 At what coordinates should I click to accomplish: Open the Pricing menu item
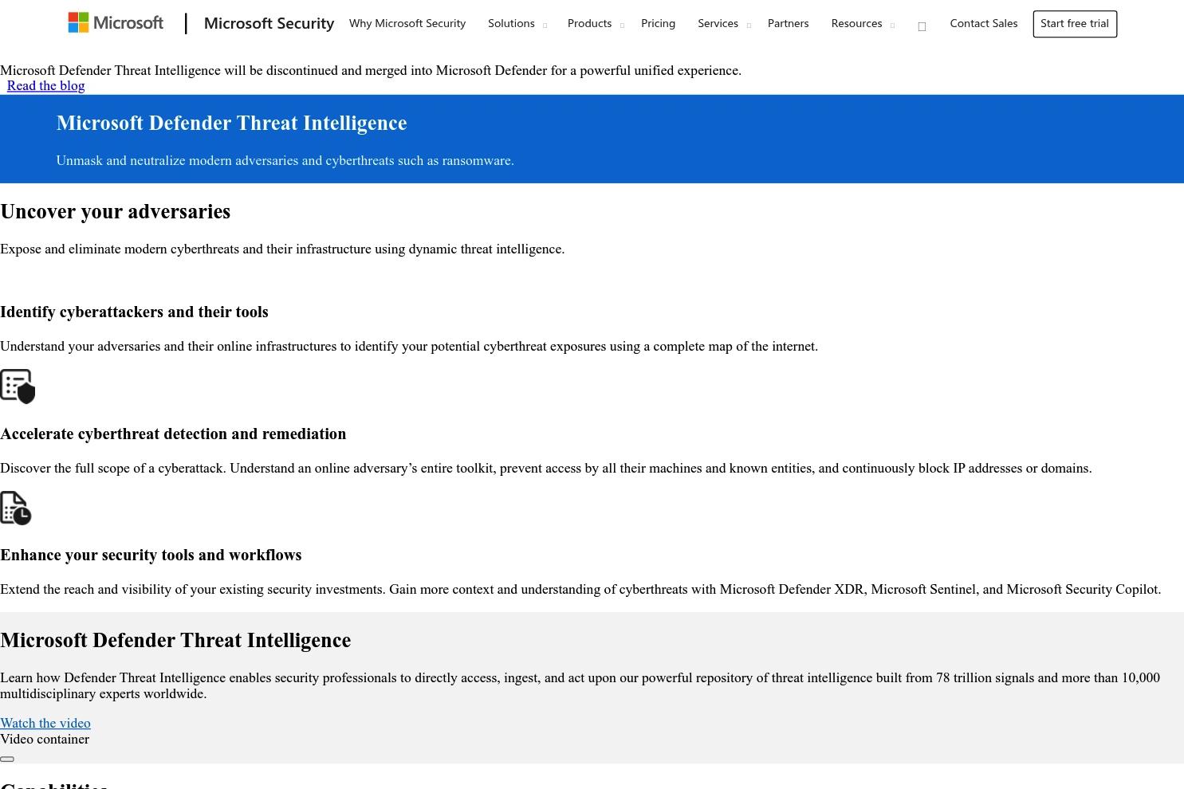[658, 24]
